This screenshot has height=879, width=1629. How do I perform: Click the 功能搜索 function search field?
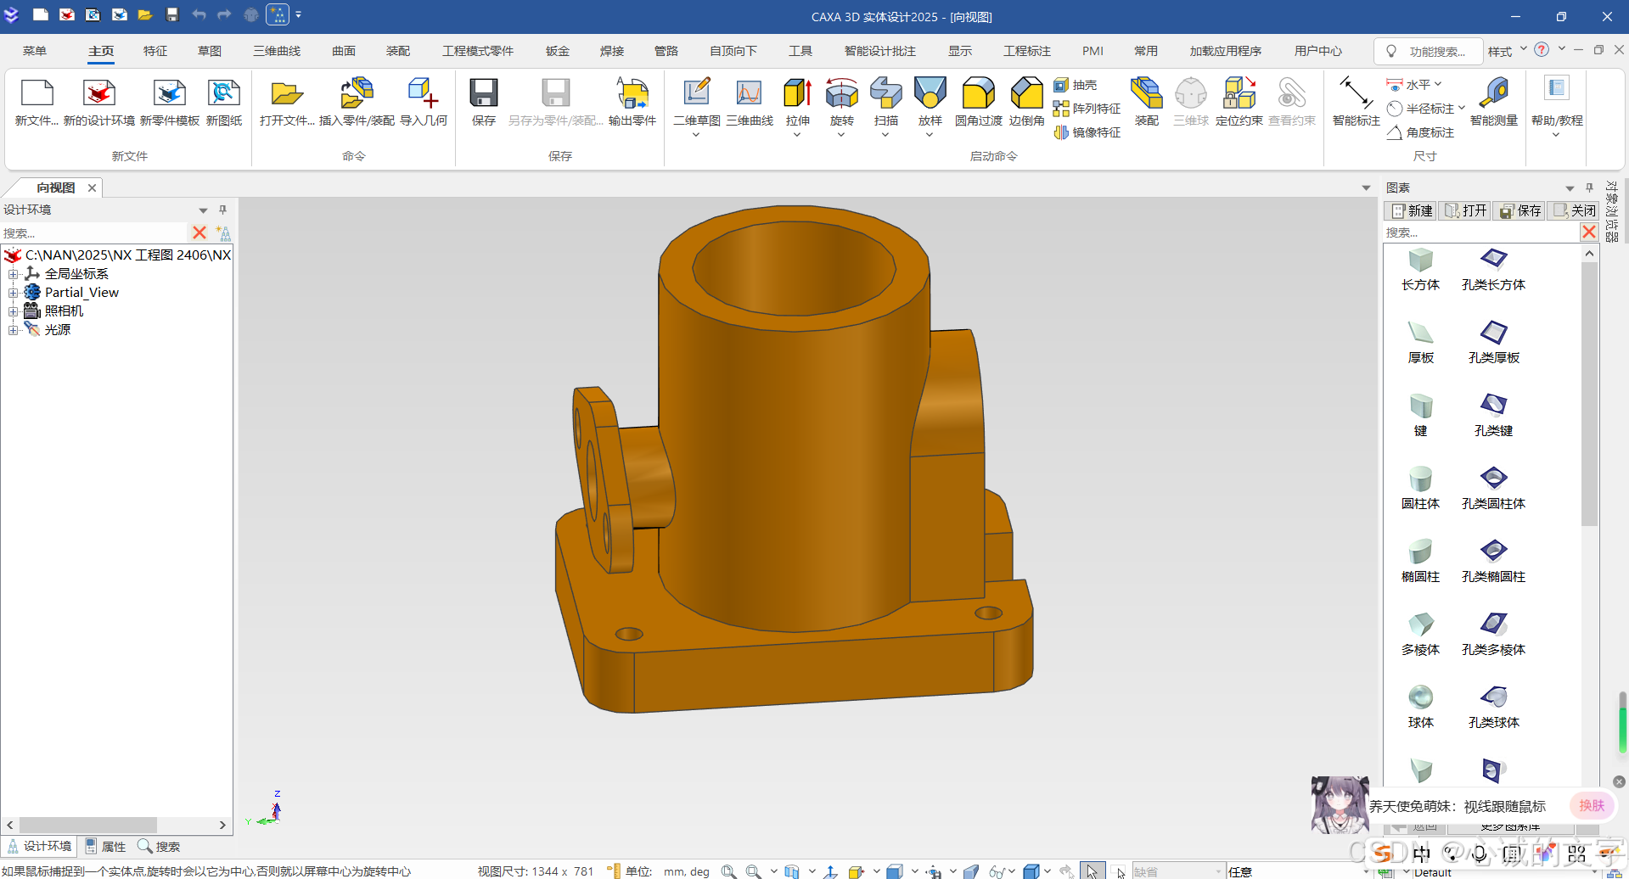(1429, 52)
